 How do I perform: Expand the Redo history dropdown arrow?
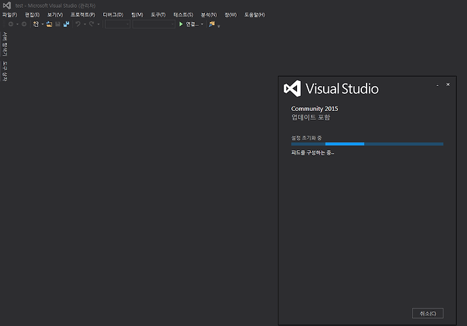coord(99,24)
